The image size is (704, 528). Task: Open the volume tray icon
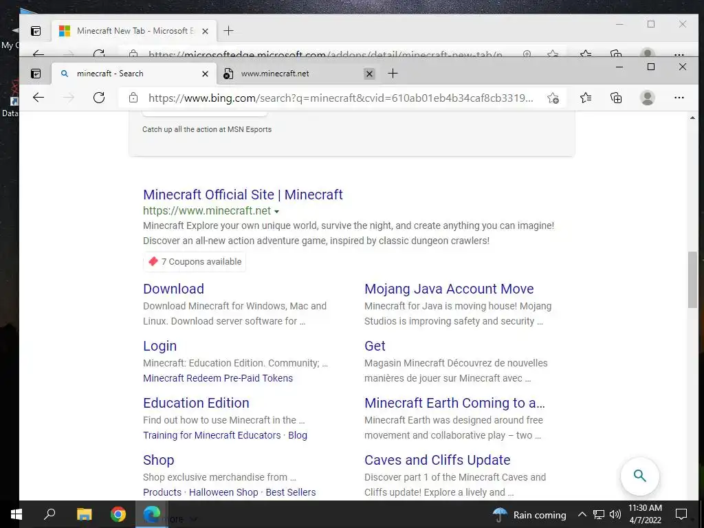click(615, 514)
